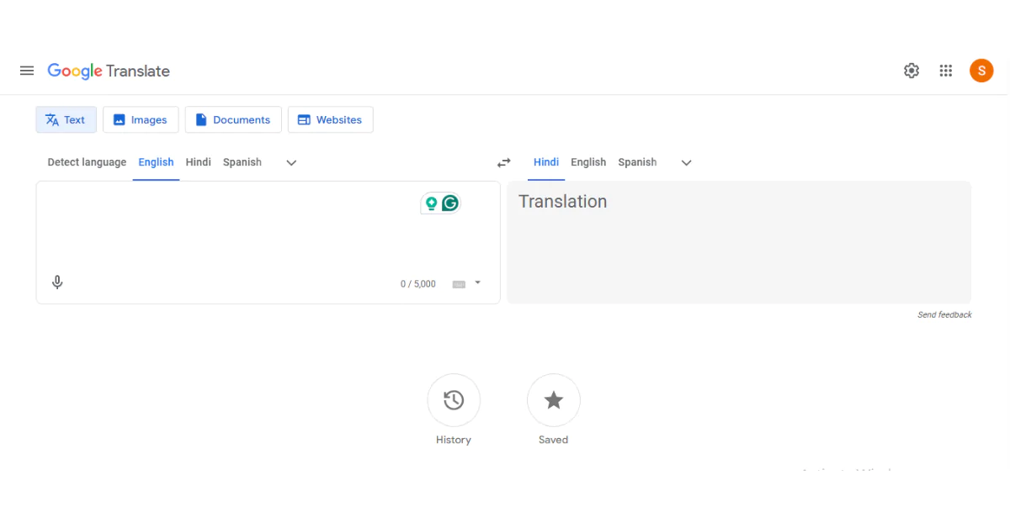Viewport: 1010px width, 528px height.
Task: Swap source and target languages
Action: point(503,162)
